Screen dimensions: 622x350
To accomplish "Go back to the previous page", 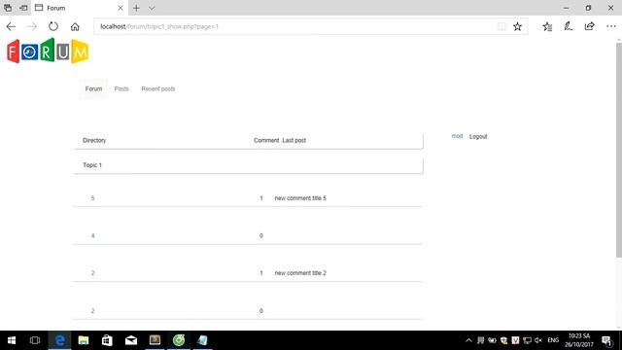I will [11, 26].
